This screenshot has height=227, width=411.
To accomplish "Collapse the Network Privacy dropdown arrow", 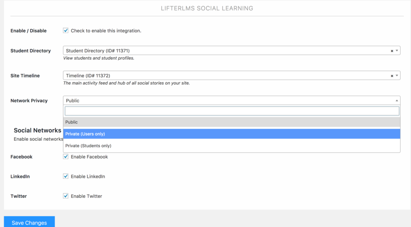I will (x=397, y=101).
